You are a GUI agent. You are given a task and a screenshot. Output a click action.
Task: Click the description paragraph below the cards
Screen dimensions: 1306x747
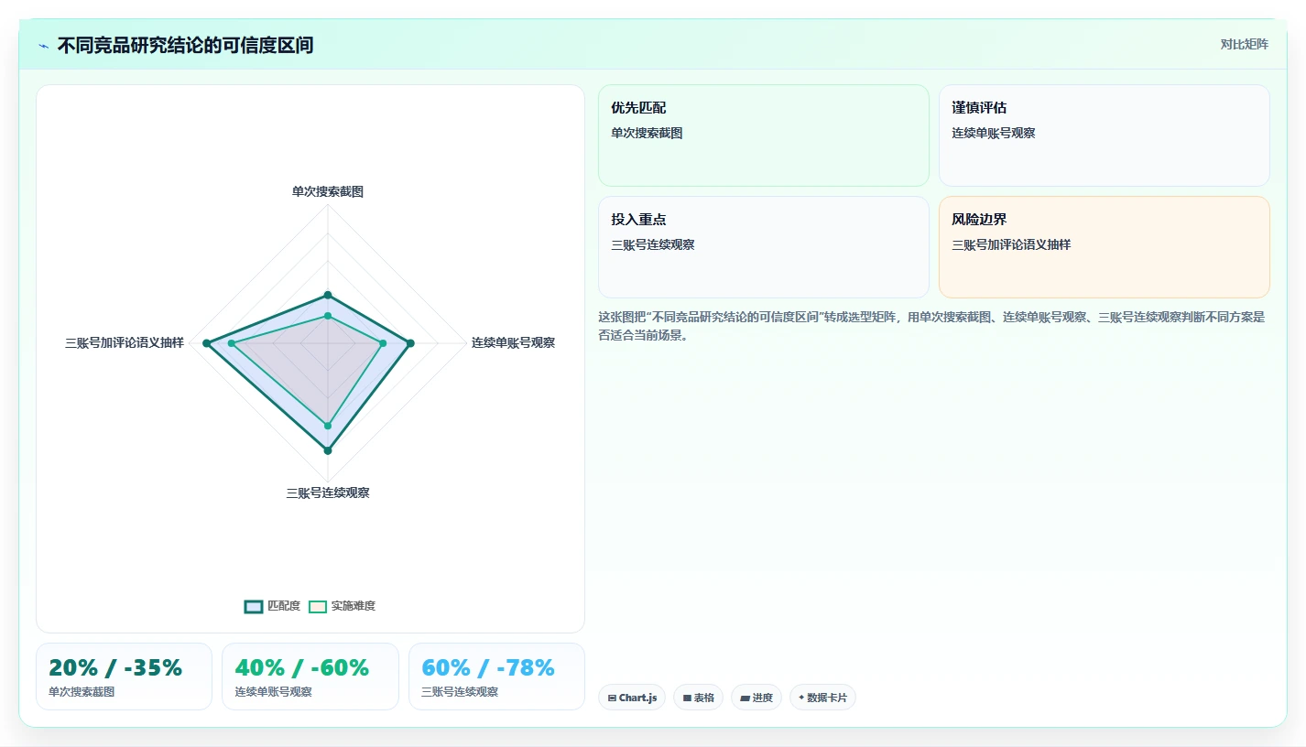(x=932, y=326)
